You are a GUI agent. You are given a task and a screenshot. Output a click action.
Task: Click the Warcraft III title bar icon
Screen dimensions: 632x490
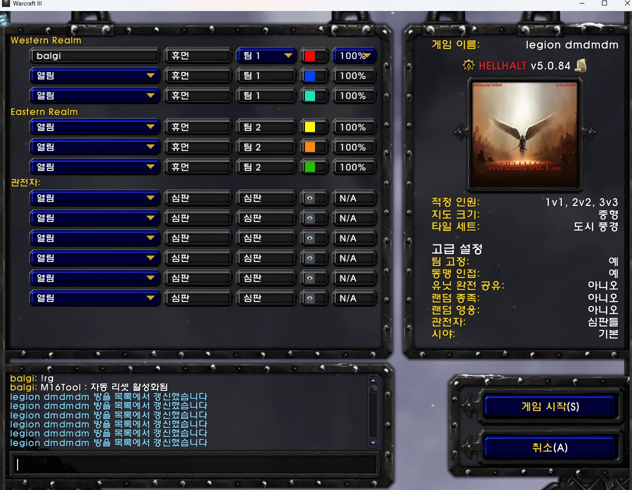6,3
